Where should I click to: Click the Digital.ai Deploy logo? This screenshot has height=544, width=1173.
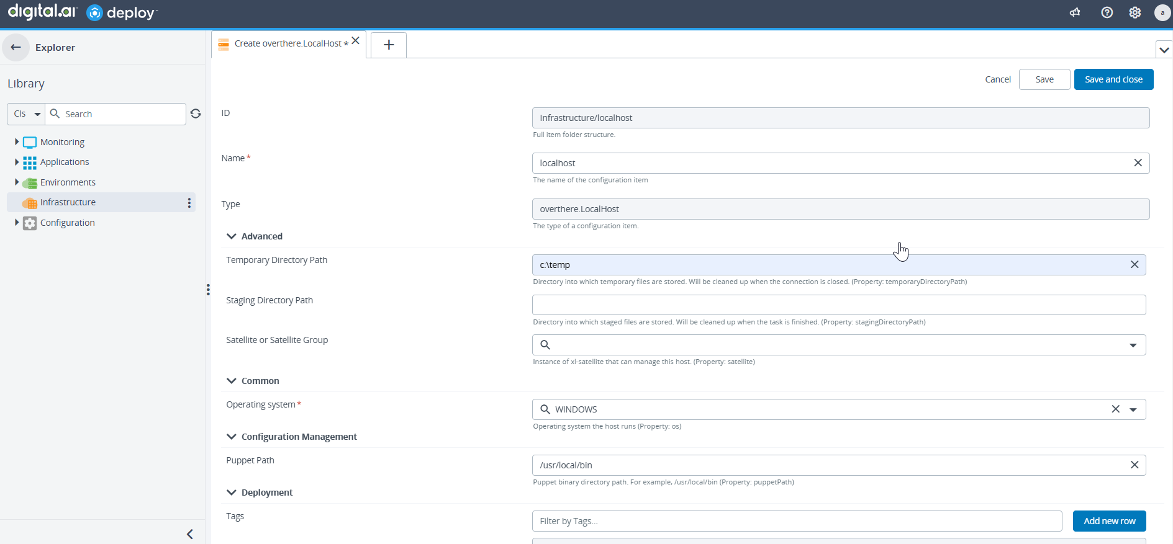pos(83,12)
